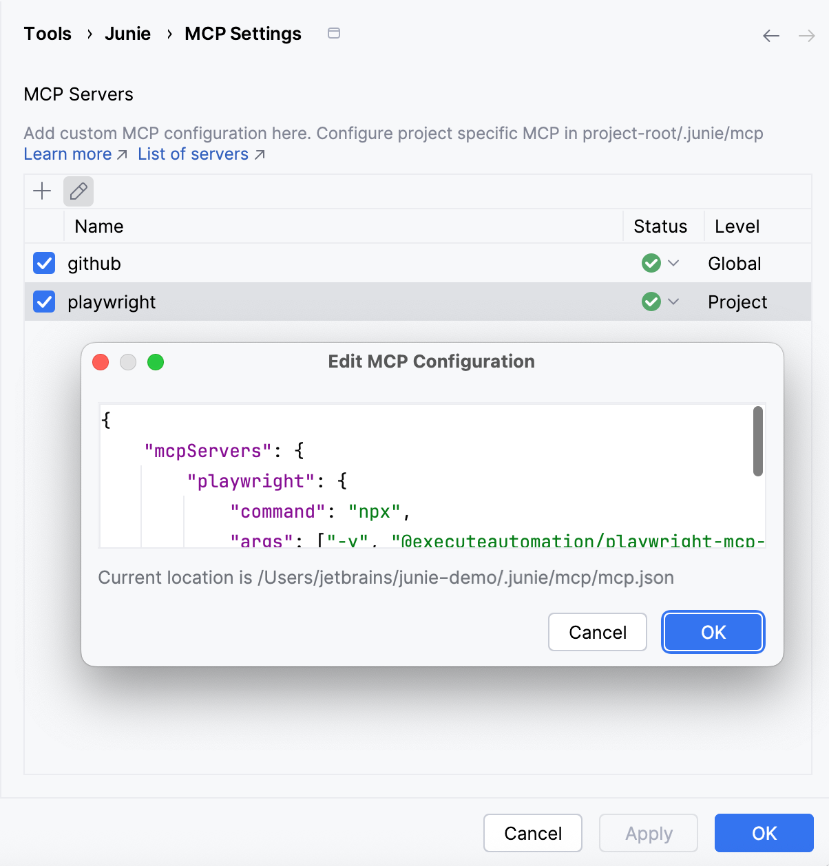829x866 pixels.
Task: Click the green status icon for github
Action: tap(651, 263)
